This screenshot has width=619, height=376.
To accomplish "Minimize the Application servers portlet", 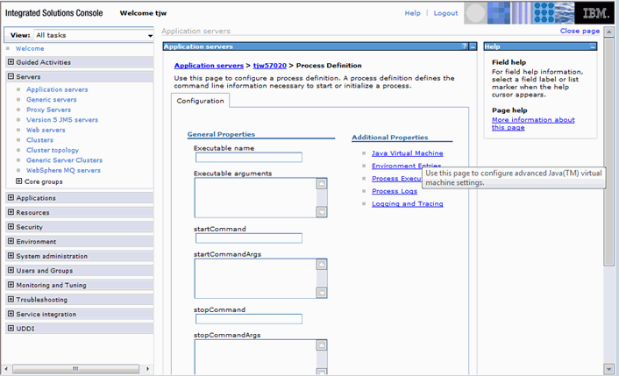I will click(x=473, y=46).
